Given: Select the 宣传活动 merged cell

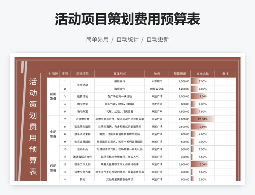Looking at the screenshot, I should point(83,85).
